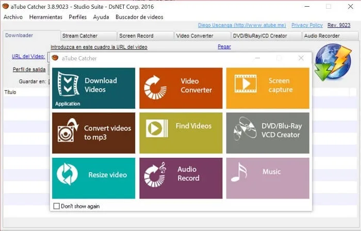The height and width of the screenshot is (231, 361).
Task: Open the Perfiles menu
Action: click(x=77, y=17)
